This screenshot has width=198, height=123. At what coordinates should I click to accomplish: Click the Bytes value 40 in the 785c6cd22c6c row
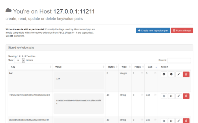108,95
